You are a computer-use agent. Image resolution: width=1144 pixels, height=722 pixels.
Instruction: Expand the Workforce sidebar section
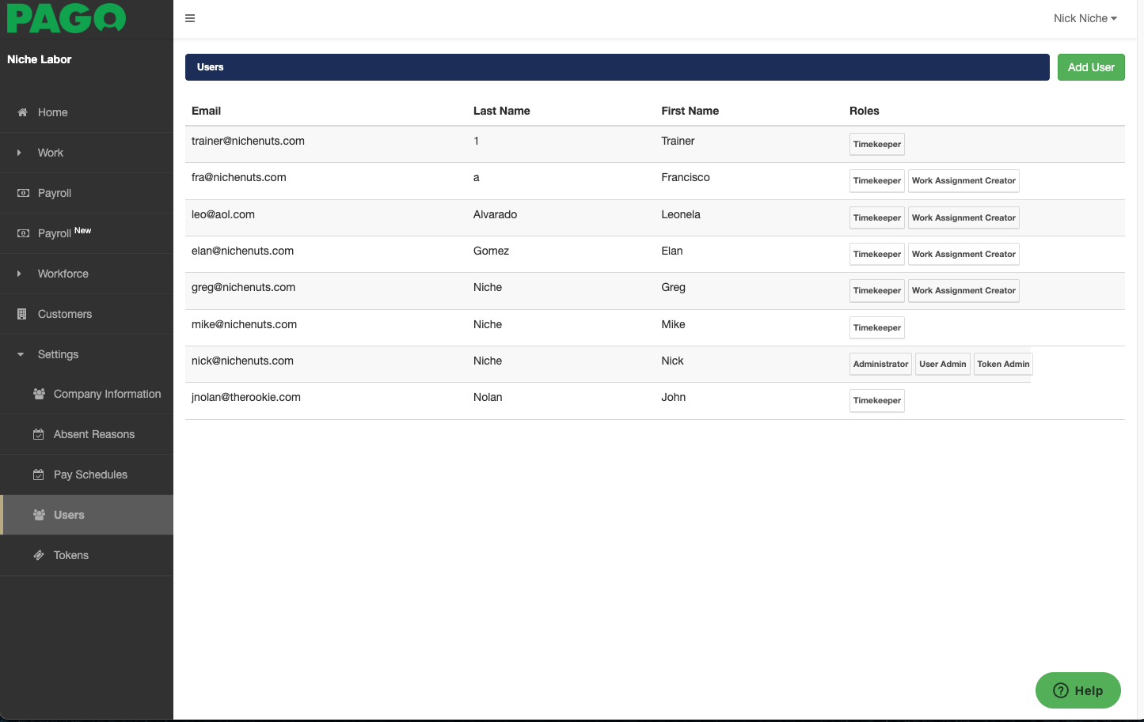(63, 274)
